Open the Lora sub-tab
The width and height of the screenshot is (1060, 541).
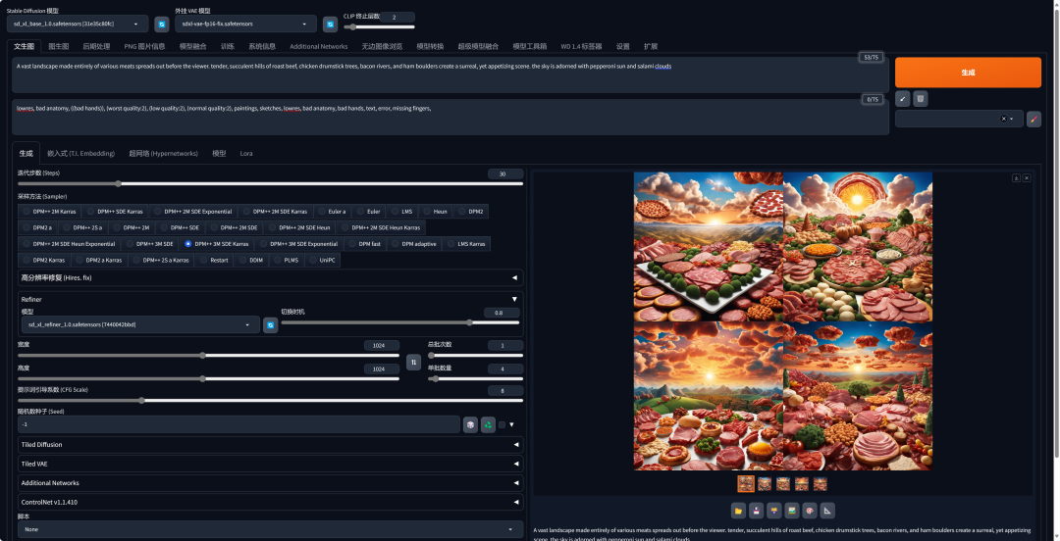tap(246, 153)
